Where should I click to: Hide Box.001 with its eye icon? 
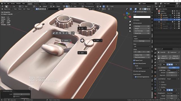pos(177,15)
